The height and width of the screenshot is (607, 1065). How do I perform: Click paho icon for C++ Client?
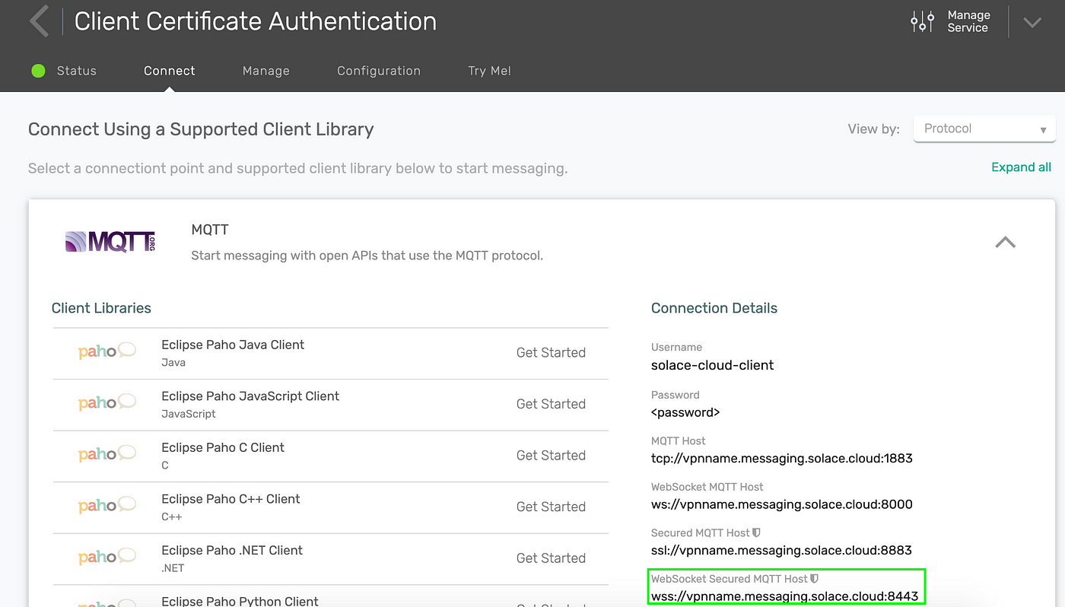coord(107,505)
